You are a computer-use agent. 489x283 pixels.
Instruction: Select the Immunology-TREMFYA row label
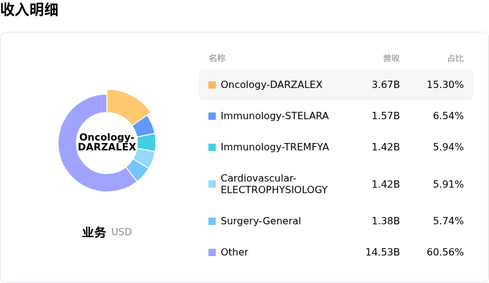click(274, 147)
